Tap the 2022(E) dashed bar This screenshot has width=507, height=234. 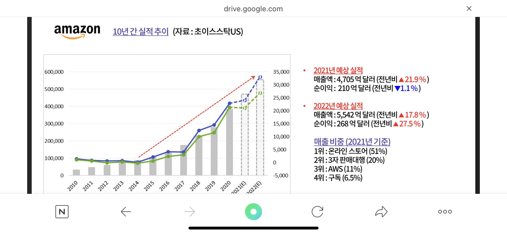(260, 127)
